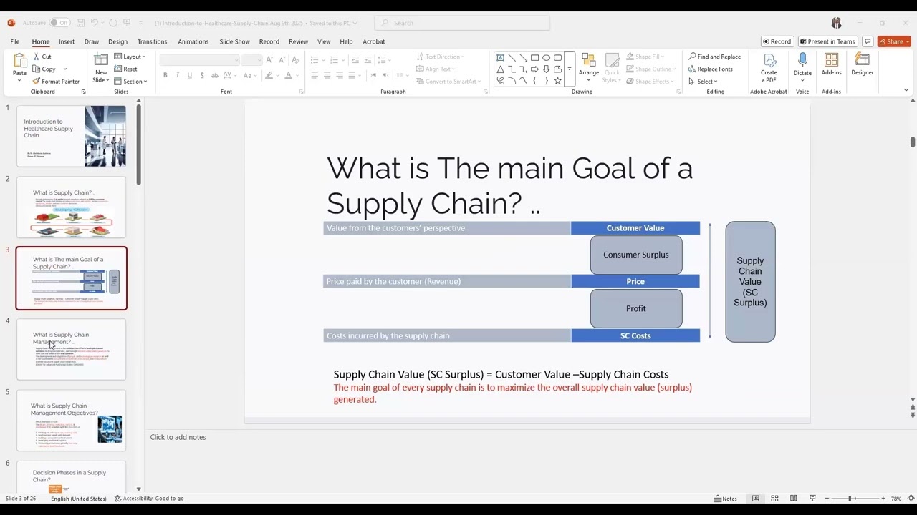The height and width of the screenshot is (515, 917).
Task: Click the Bullets list icon
Action: pyautogui.click(x=315, y=60)
